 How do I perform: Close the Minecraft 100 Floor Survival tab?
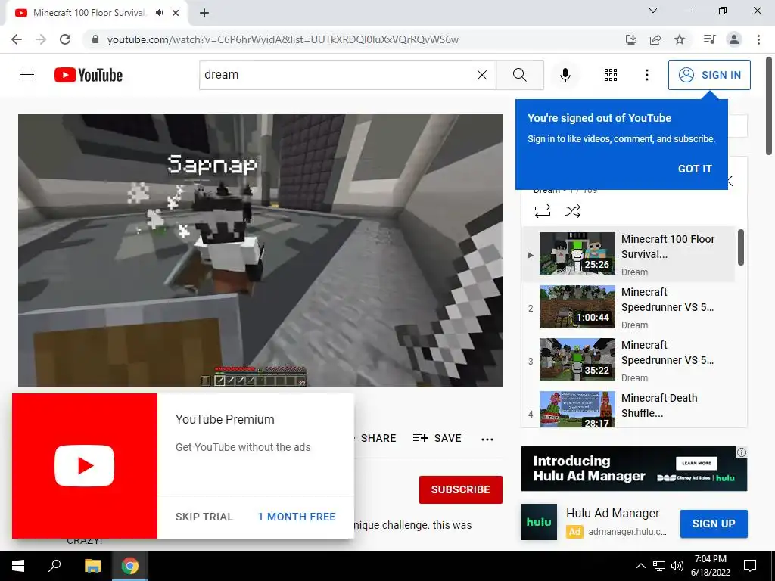coord(176,13)
